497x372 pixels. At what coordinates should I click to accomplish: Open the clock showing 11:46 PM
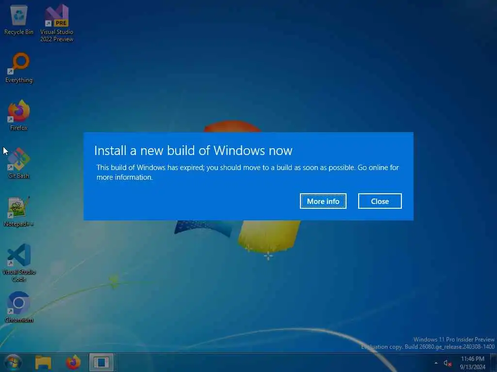pyautogui.click(x=473, y=363)
